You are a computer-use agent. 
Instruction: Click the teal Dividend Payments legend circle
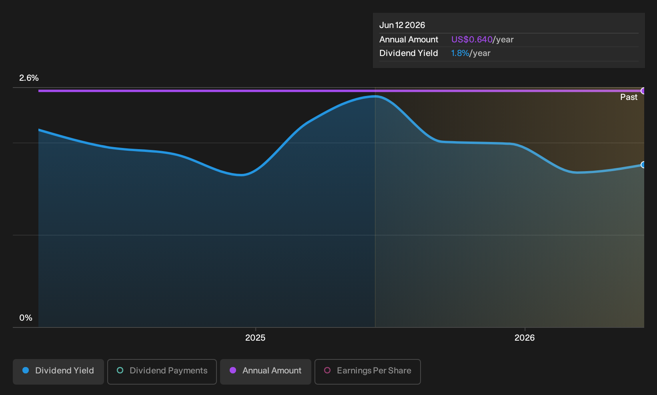click(x=120, y=370)
